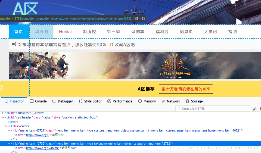Open the 捐助 navigation item
Viewport: 261px width, 153px height.
pyautogui.click(x=232, y=32)
